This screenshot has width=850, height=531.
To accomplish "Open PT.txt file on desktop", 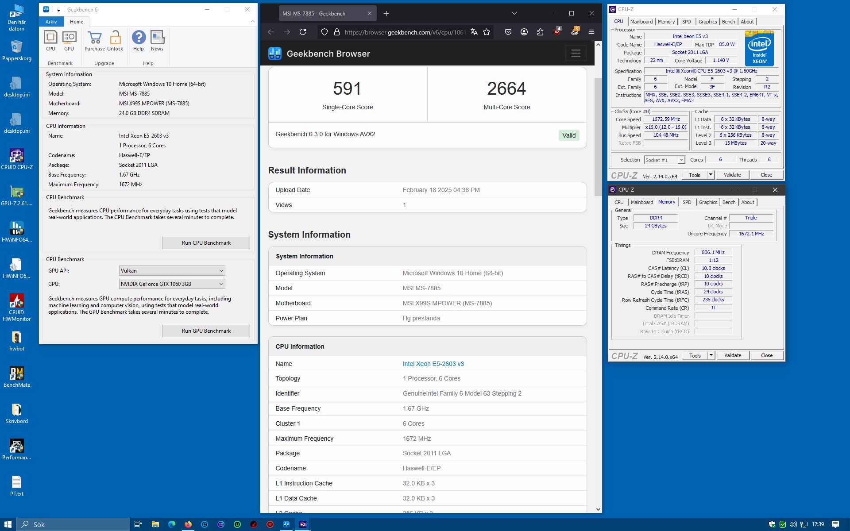I will pyautogui.click(x=17, y=486).
